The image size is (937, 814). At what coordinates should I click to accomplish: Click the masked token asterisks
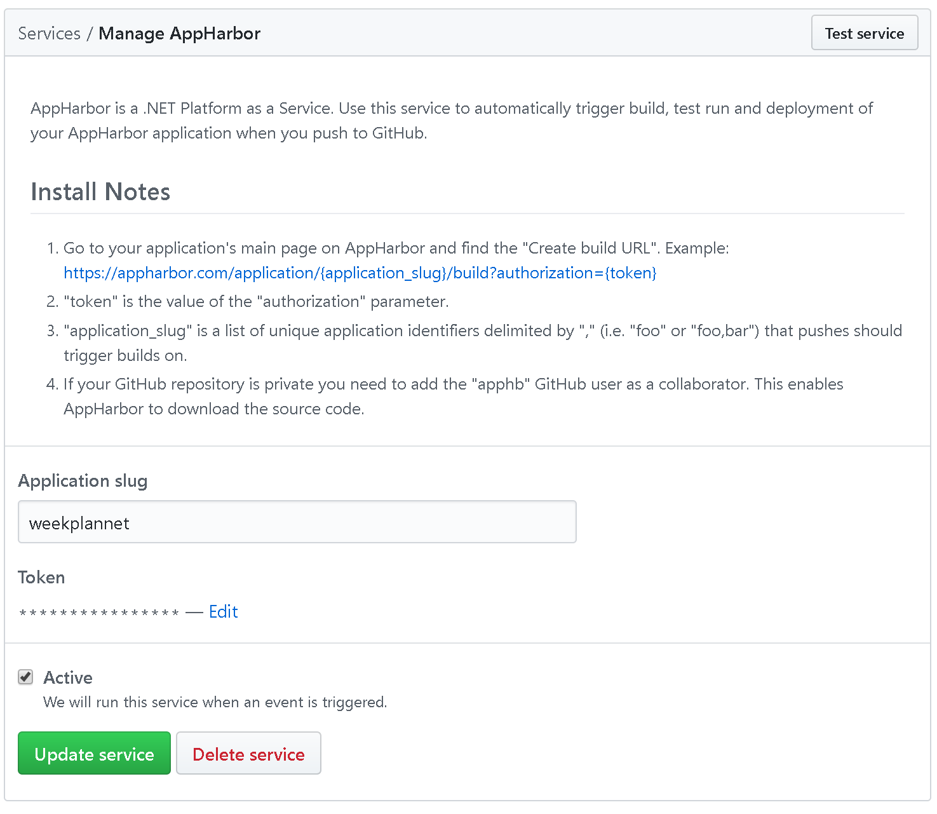[99, 613]
